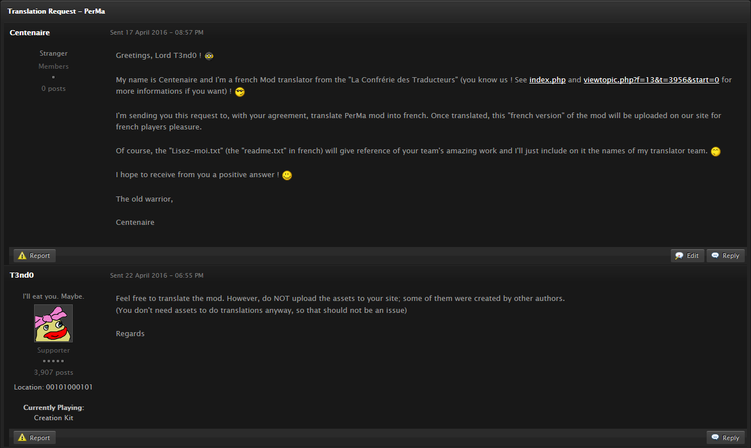751x448 pixels.
Task: View T3nd0's profile via username
Action: tap(22, 275)
